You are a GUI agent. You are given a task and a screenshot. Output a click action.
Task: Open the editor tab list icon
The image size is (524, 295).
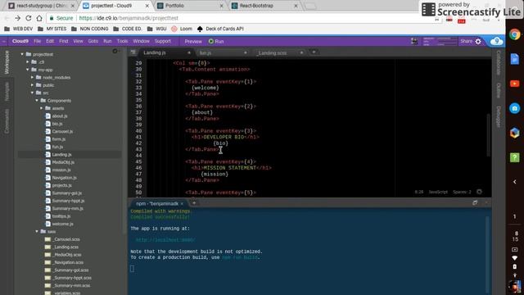[133, 52]
